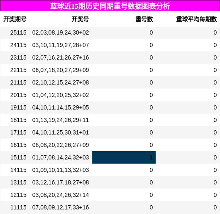Select period number 16115
Image resolution: width=220 pixels, height=214 pixels.
(x=18, y=145)
